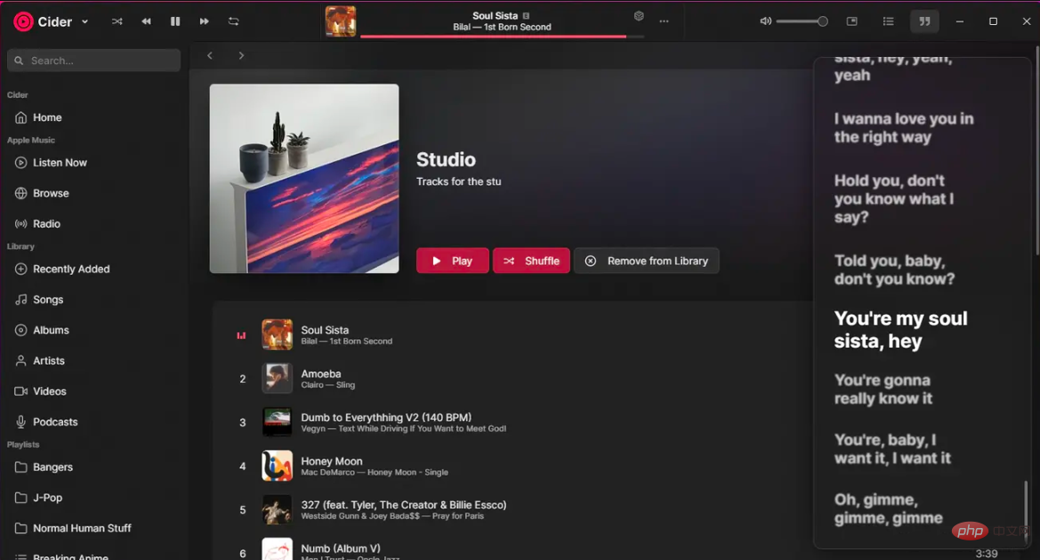Click Remove from Library button
The height and width of the screenshot is (560, 1040).
coord(646,260)
